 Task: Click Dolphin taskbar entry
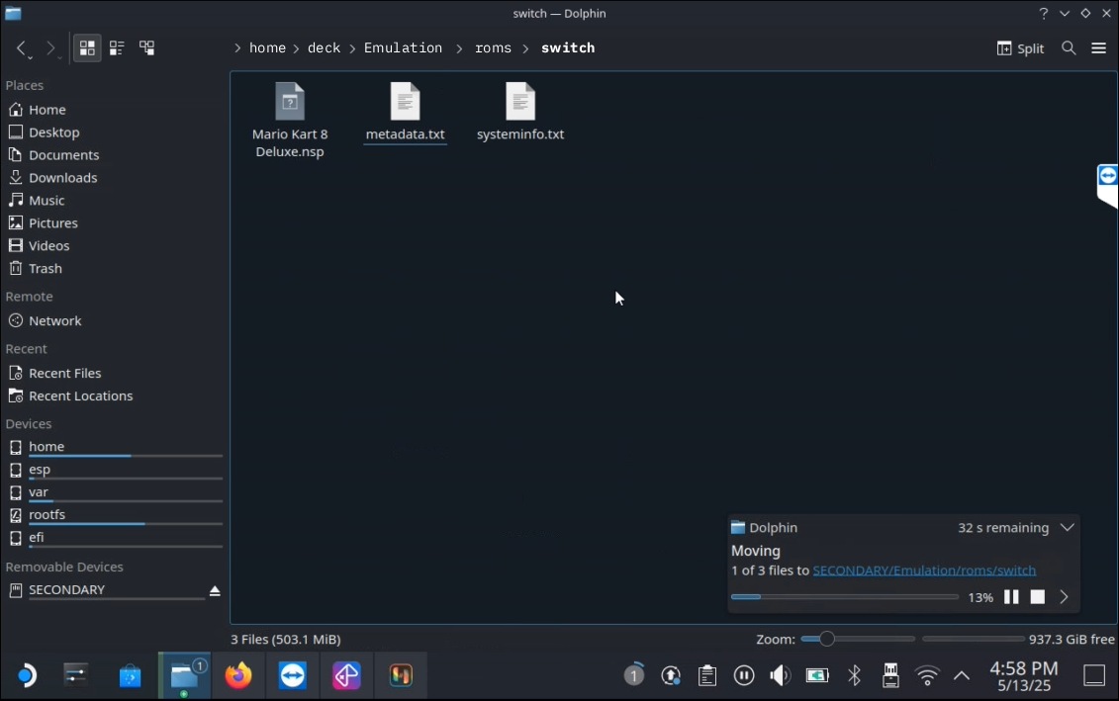click(x=184, y=675)
